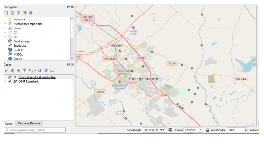Switch to the Deshacer/Rehacer tab
Viewport: 264px width, 148px height.
(29, 123)
